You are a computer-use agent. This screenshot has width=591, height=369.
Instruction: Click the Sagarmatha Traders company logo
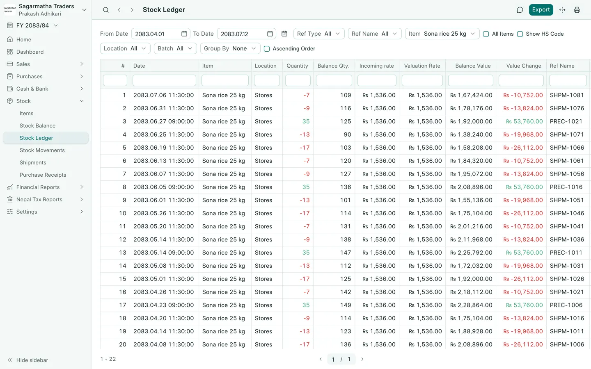tap(9, 9)
